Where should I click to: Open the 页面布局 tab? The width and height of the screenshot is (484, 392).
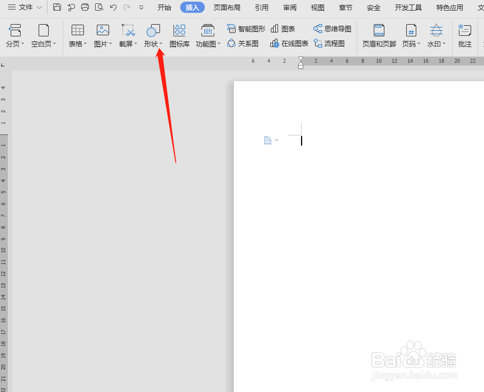227,7
